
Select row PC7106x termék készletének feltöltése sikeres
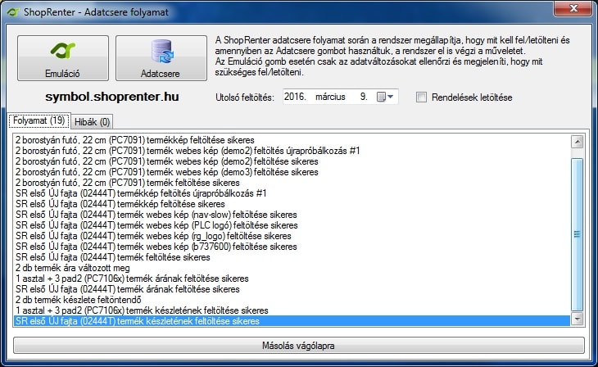pyautogui.click(x=292, y=310)
